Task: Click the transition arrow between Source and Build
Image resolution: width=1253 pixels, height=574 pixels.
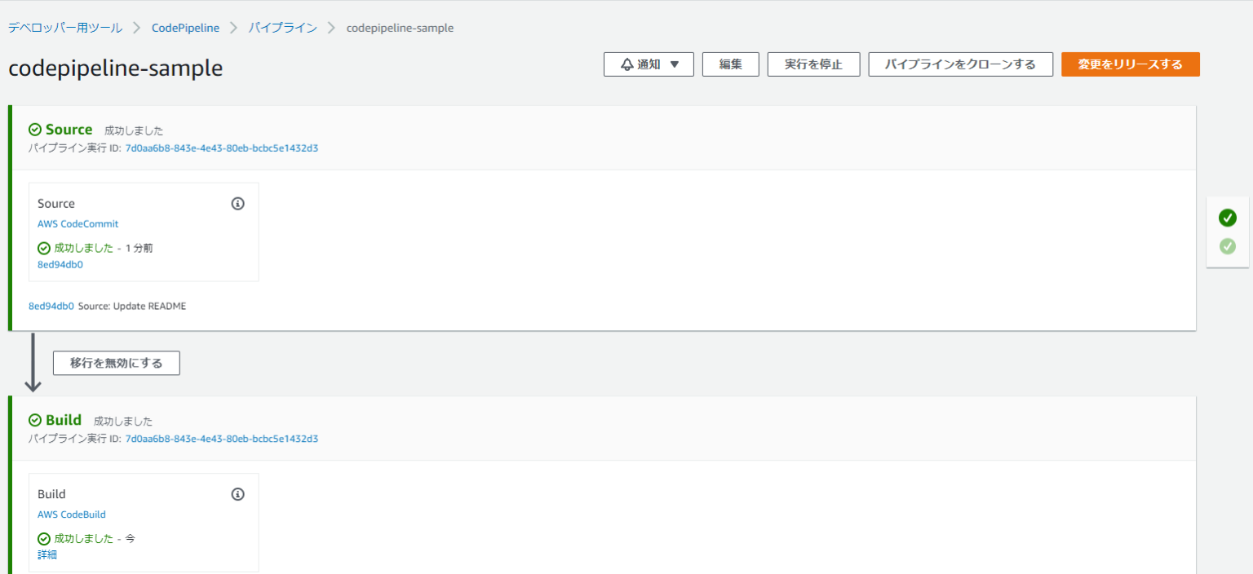Action: pos(33,363)
